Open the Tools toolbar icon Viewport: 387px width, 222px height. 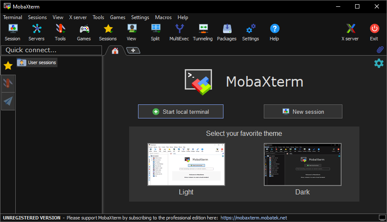(x=60, y=29)
